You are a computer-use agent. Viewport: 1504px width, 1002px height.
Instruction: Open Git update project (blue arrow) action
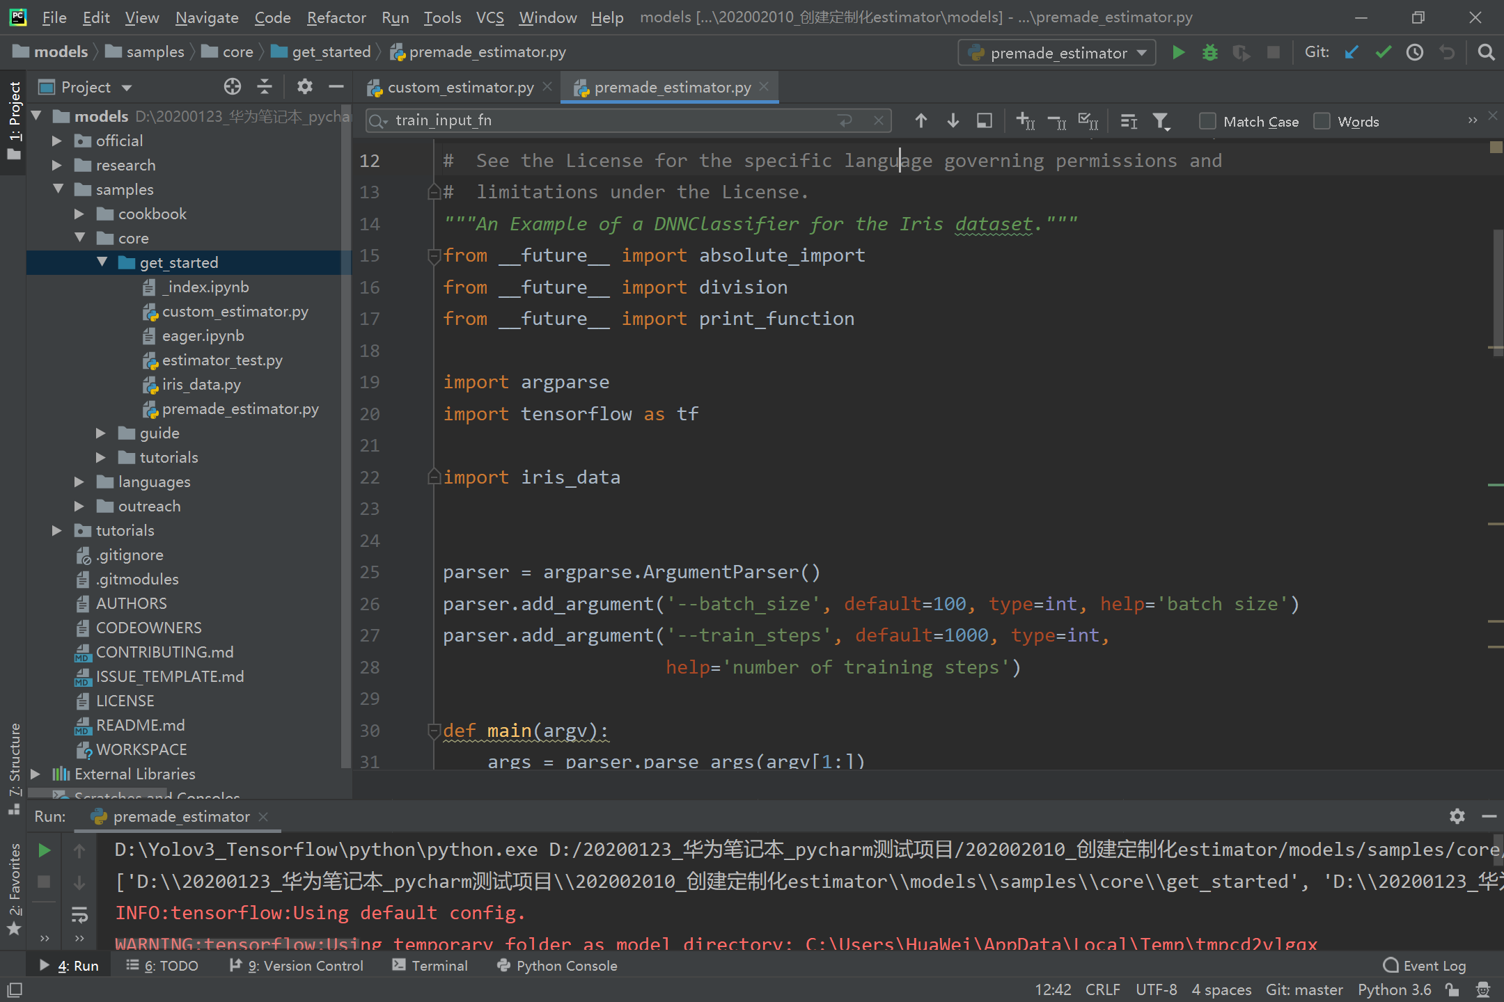[1351, 52]
